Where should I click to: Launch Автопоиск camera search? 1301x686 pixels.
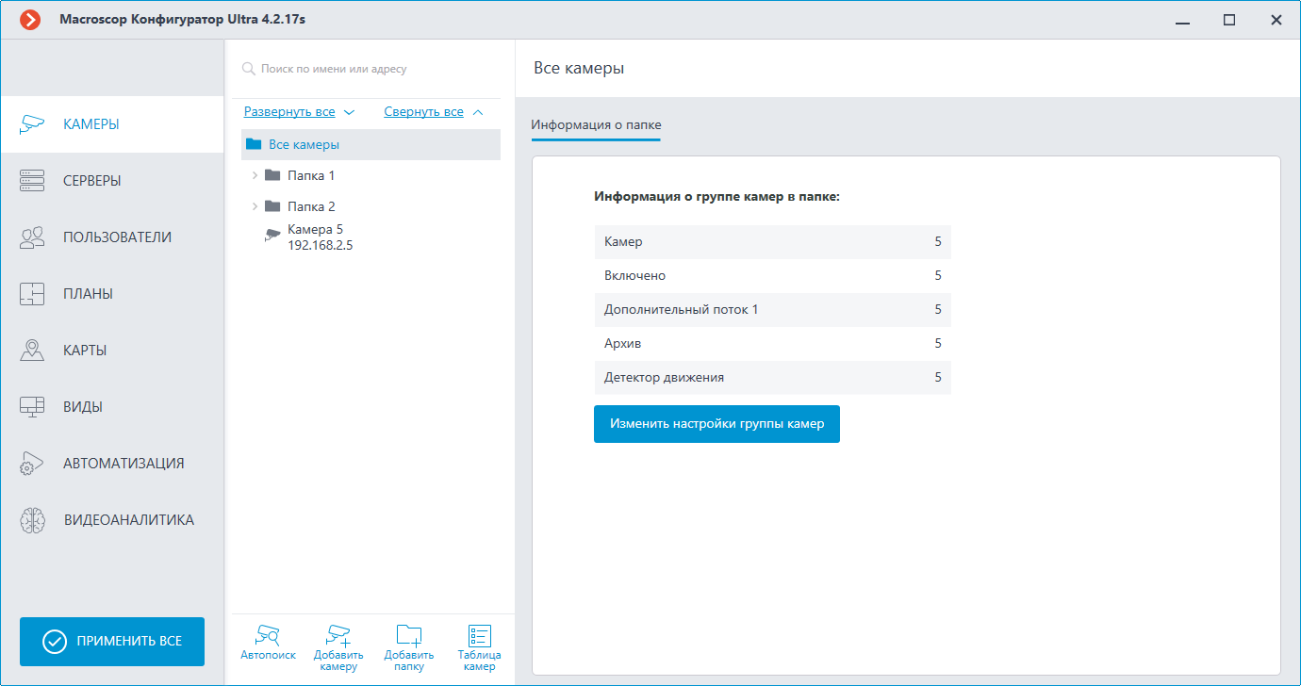tap(268, 644)
